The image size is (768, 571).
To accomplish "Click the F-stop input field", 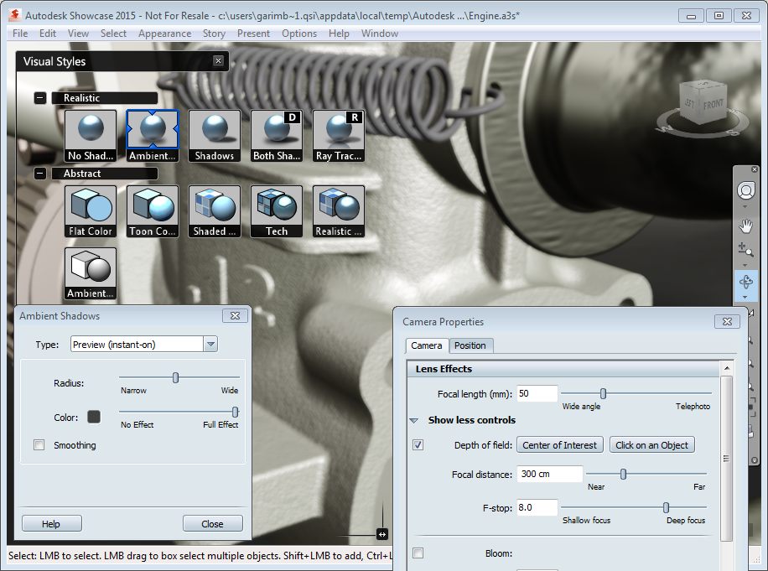I will coord(537,507).
